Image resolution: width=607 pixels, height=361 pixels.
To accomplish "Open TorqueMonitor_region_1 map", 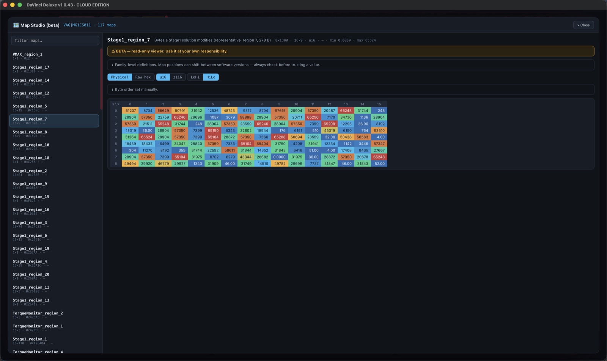I will pos(54,328).
